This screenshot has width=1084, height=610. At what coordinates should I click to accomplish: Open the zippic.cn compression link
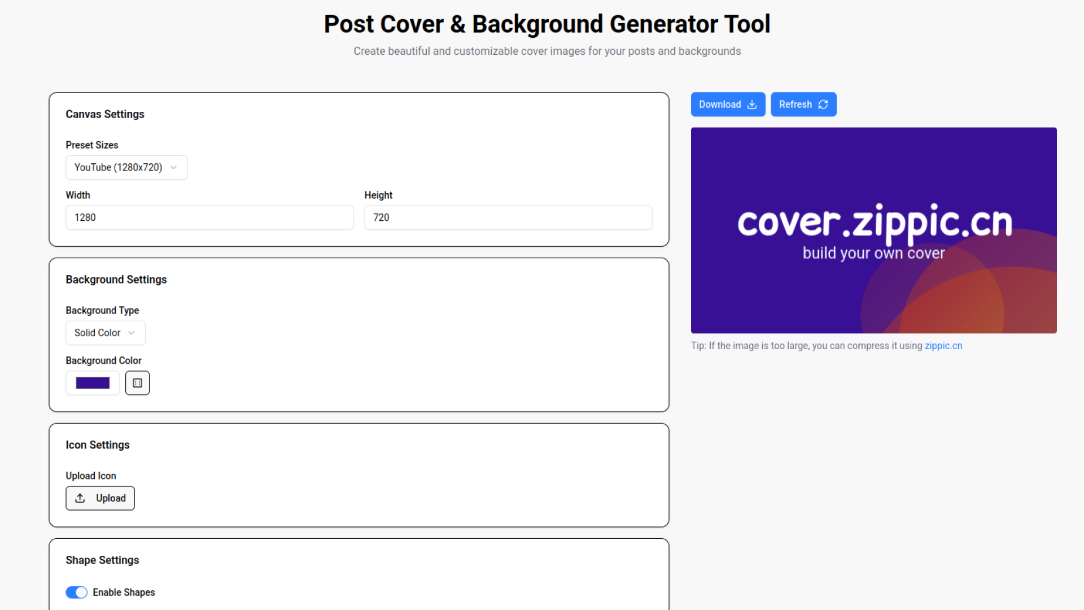(x=943, y=346)
